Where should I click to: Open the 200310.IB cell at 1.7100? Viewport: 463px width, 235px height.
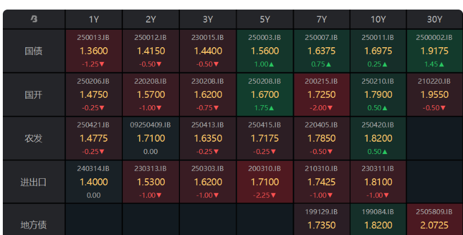264,182
